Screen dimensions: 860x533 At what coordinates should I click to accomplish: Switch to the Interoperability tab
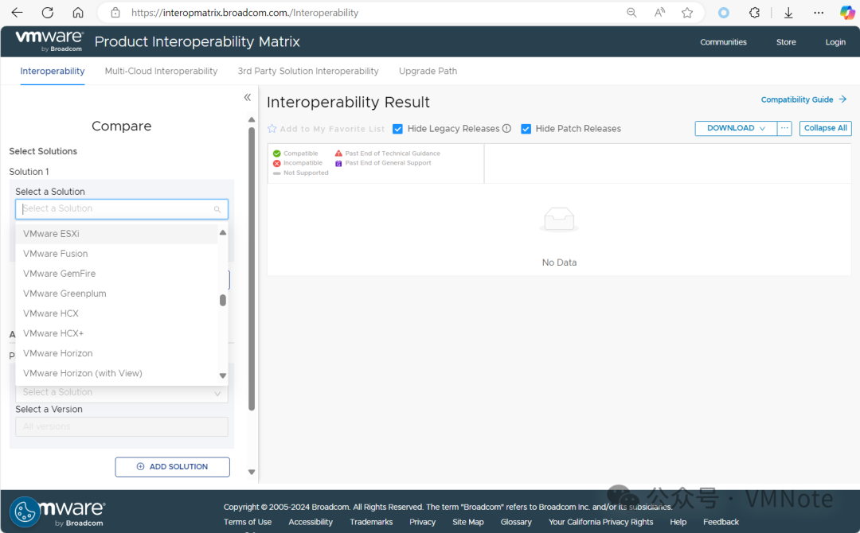(53, 72)
